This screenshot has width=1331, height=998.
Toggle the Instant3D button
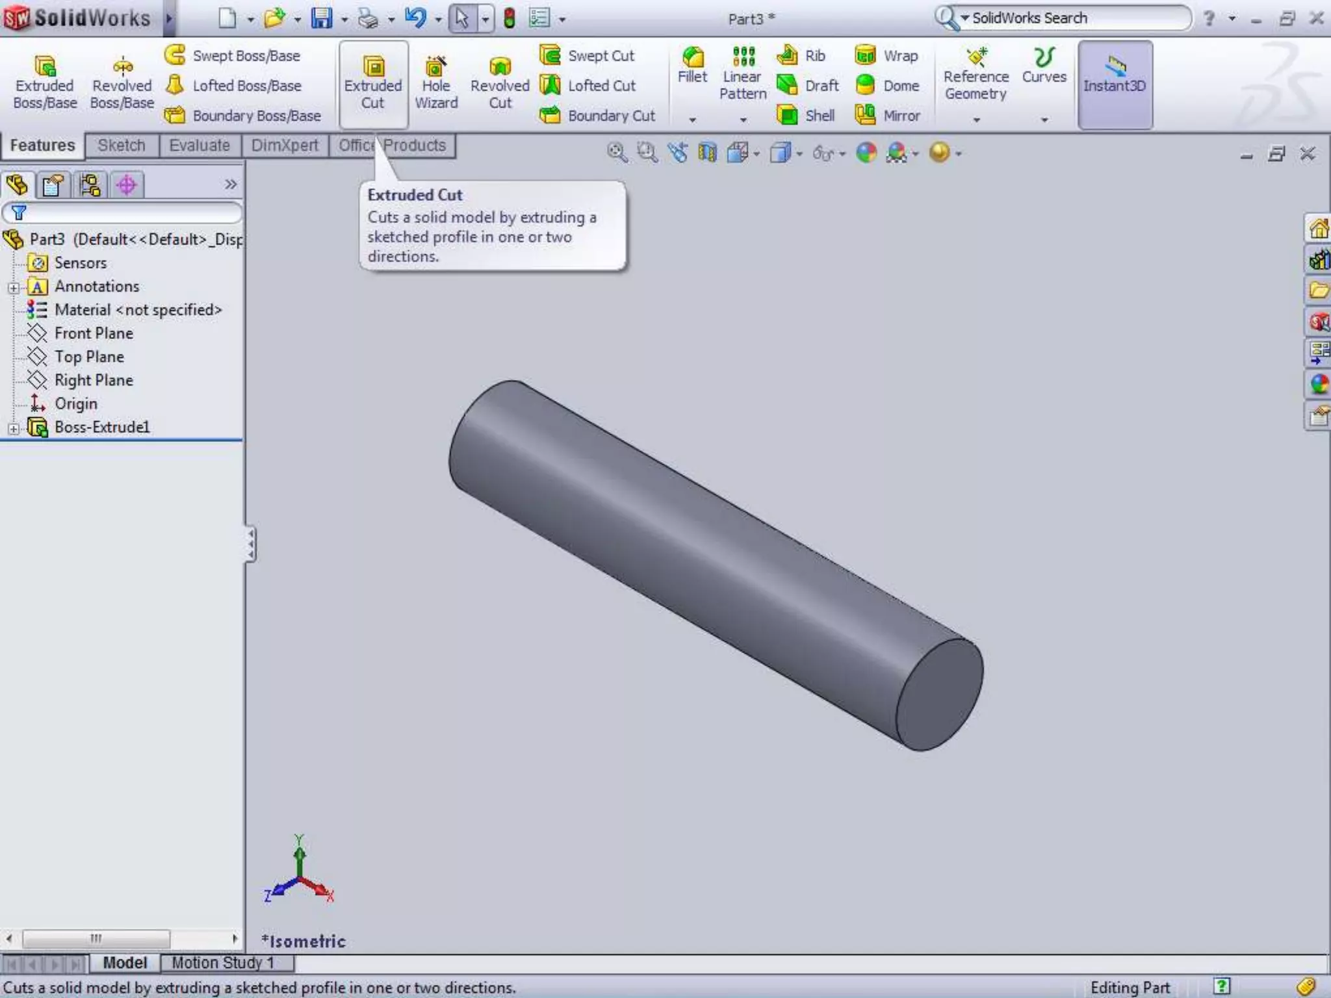(x=1115, y=84)
